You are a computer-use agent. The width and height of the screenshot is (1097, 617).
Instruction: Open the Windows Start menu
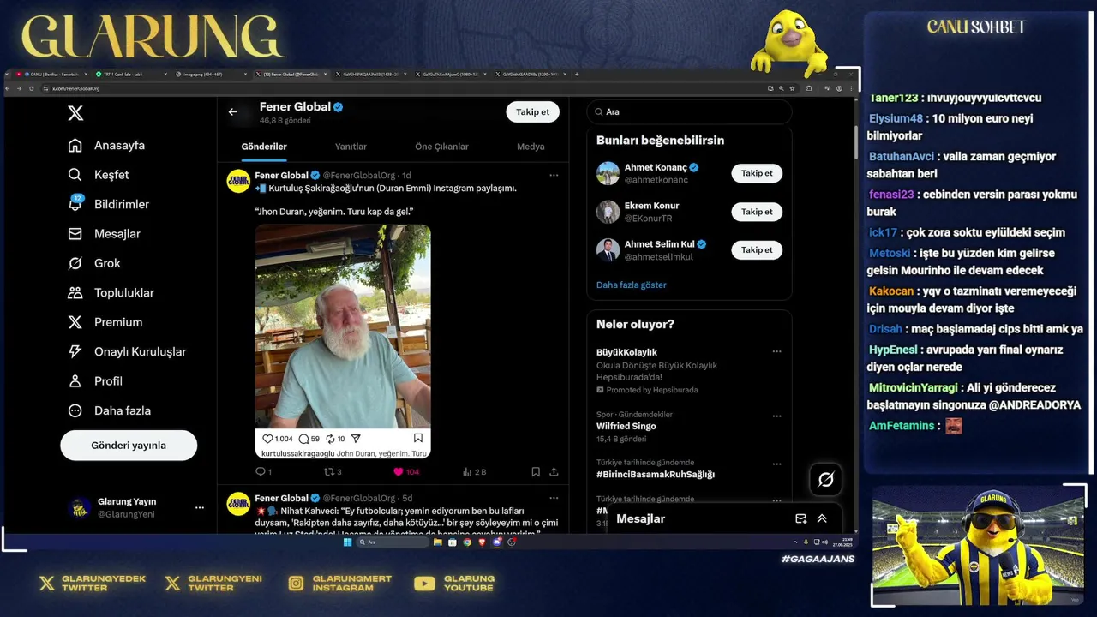[x=347, y=542]
